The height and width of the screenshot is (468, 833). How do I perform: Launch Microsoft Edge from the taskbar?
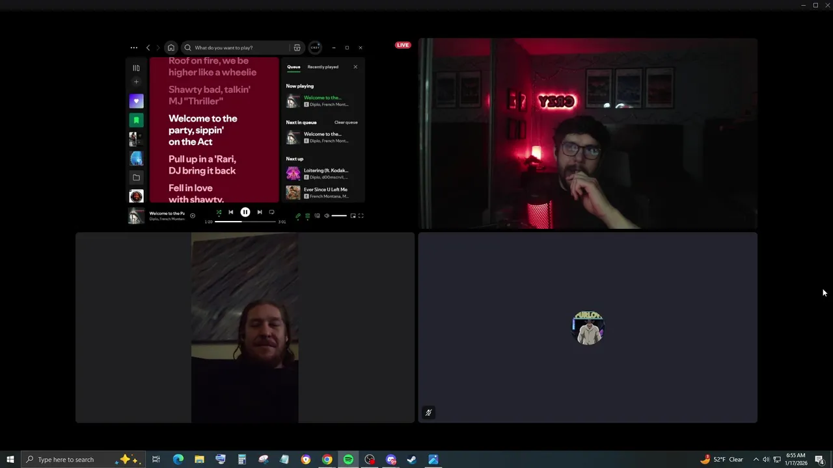pos(178,460)
